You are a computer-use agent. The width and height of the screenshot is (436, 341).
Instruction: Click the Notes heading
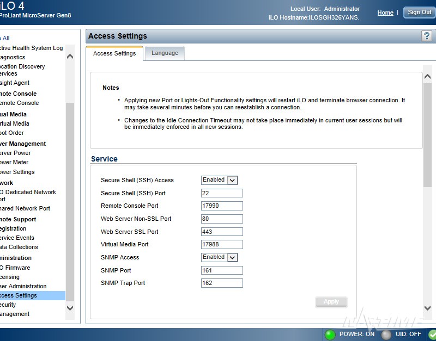pyautogui.click(x=111, y=88)
